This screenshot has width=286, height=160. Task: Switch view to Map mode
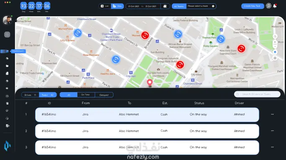coord(117,6)
